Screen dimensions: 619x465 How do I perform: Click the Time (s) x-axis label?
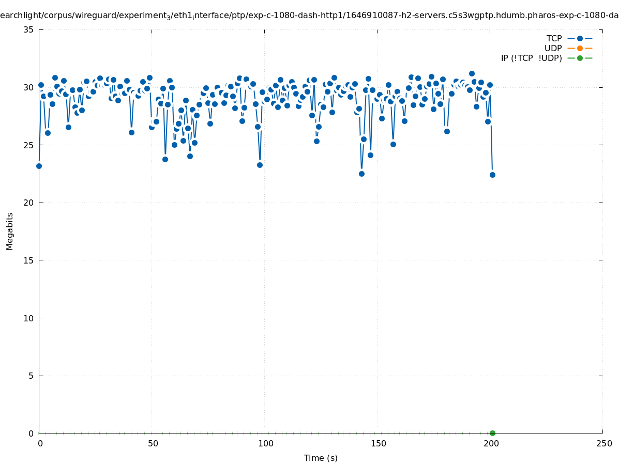coord(320,458)
